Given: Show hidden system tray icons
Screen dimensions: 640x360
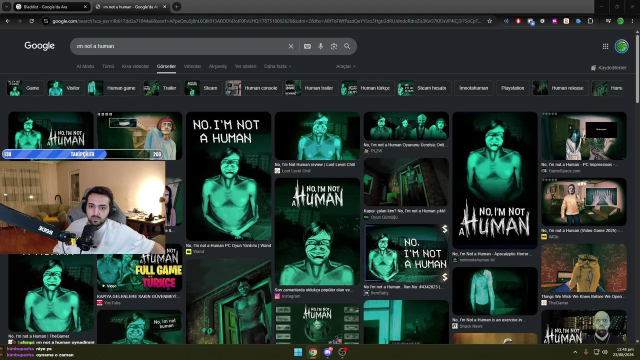Looking at the screenshot, I should pos(575,352).
